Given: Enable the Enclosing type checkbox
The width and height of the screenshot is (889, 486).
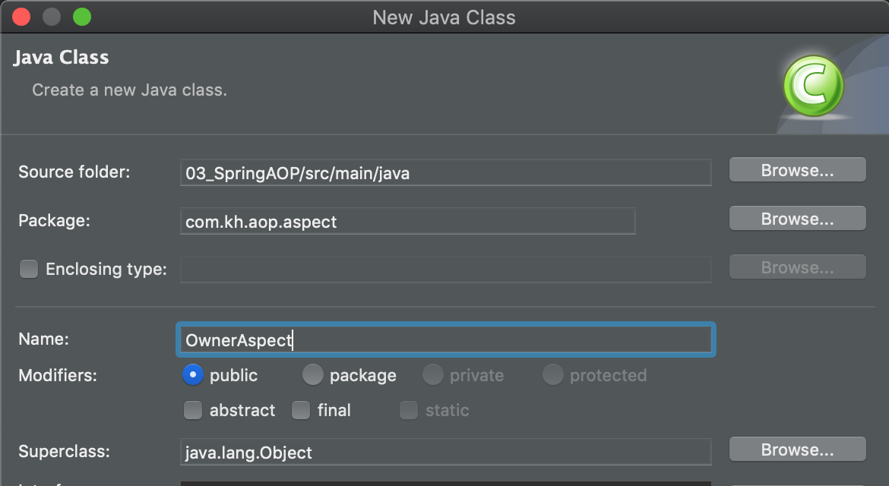Looking at the screenshot, I should point(29,269).
